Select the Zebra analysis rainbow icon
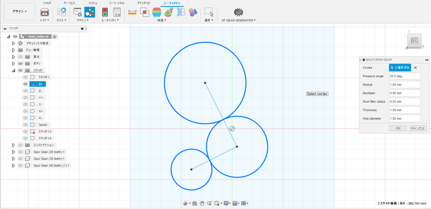 pyautogui.click(x=157, y=12)
